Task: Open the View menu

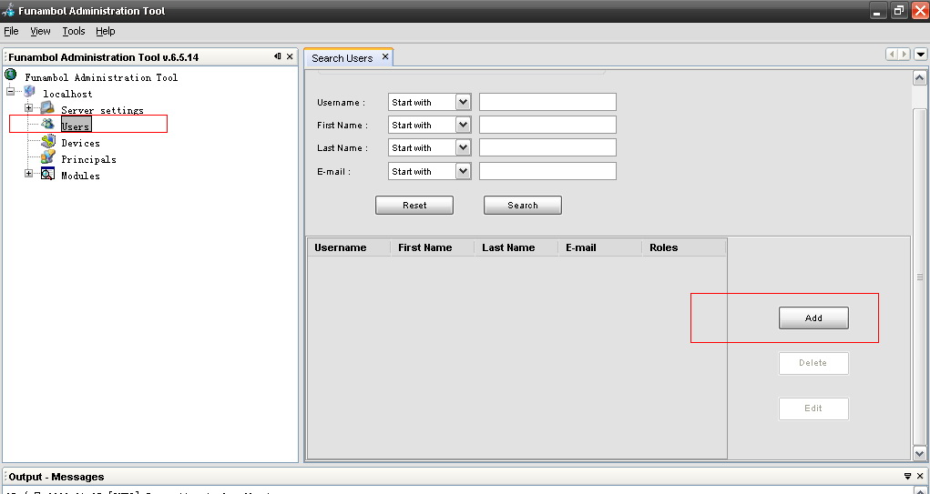Action: click(x=40, y=32)
